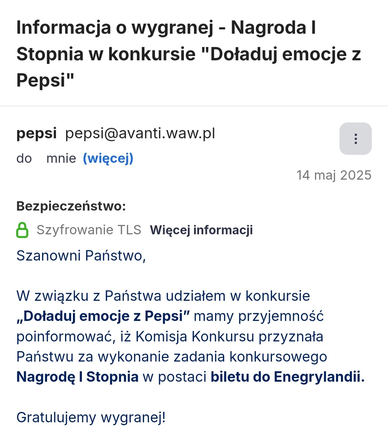
Task: Tap the recipient "mnie"
Action: click(x=61, y=159)
